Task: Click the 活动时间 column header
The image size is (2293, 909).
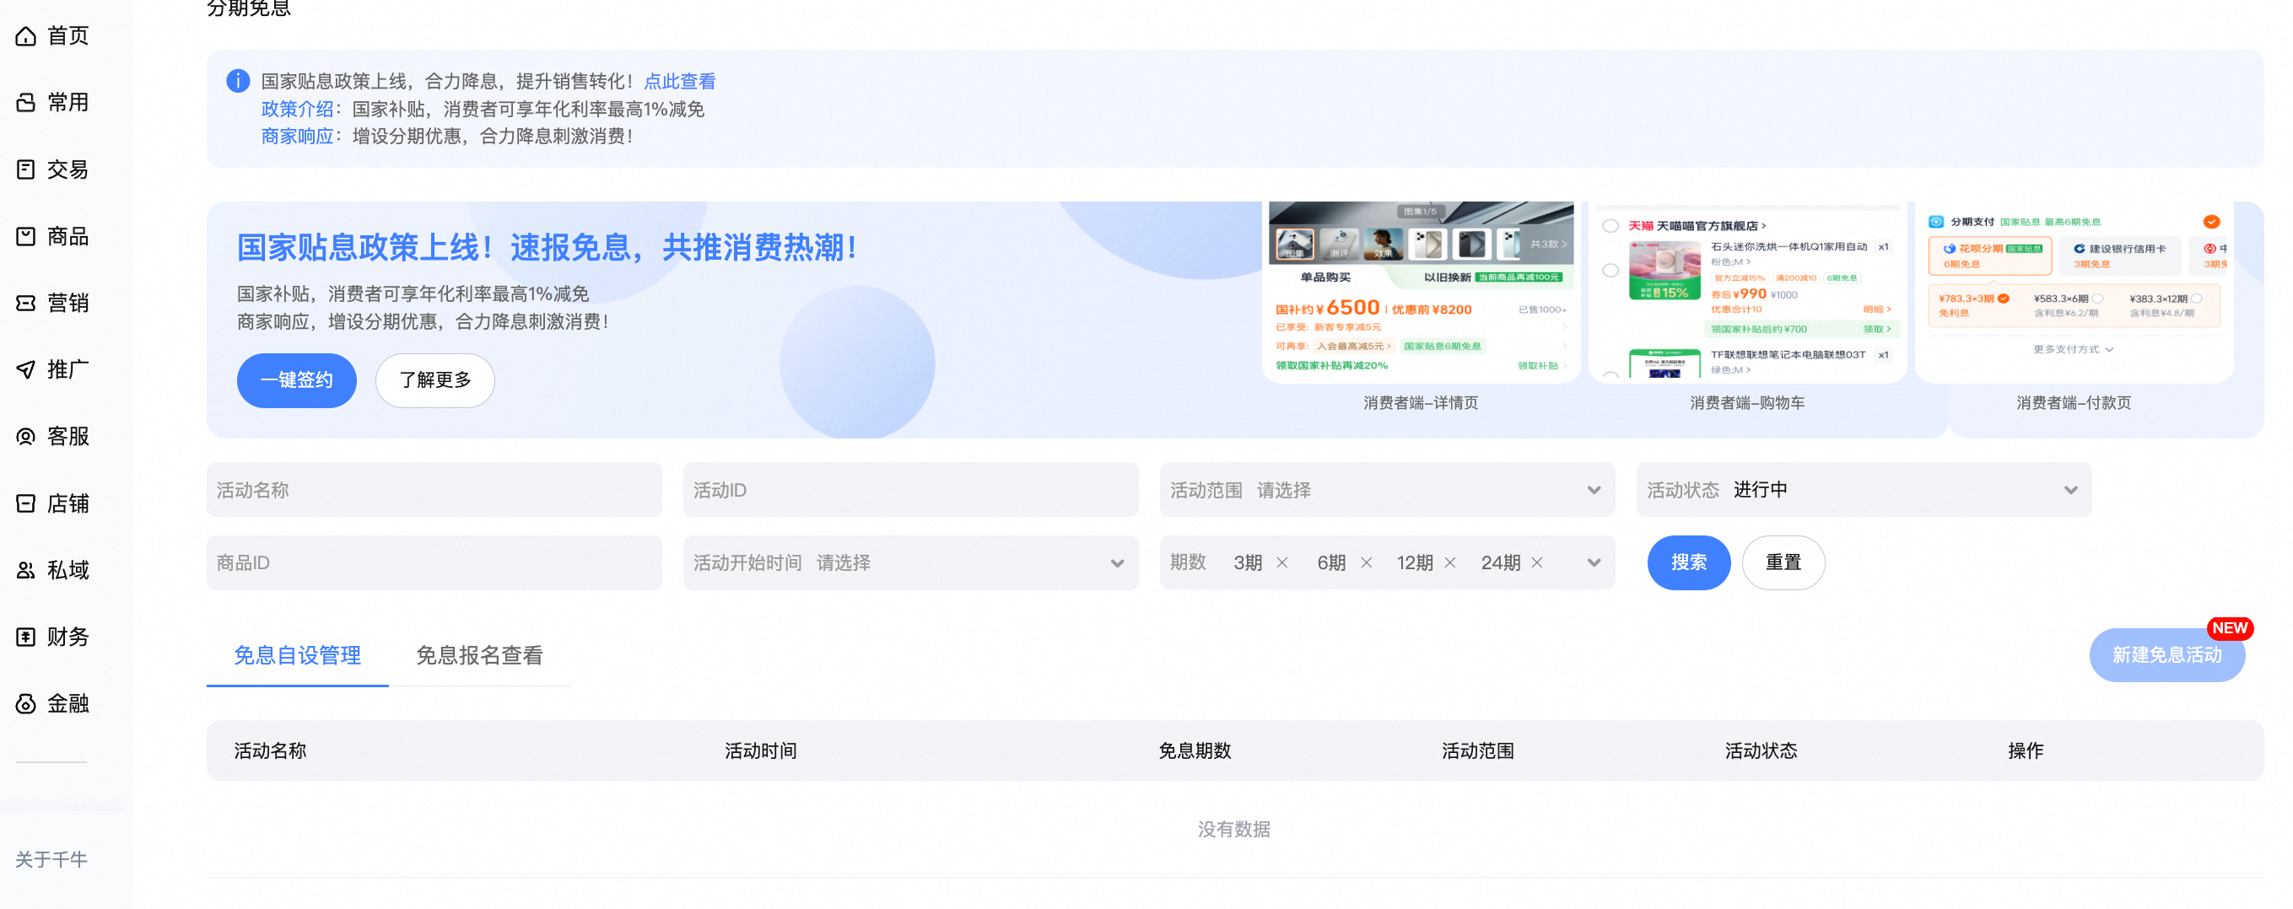Action: [x=760, y=751]
